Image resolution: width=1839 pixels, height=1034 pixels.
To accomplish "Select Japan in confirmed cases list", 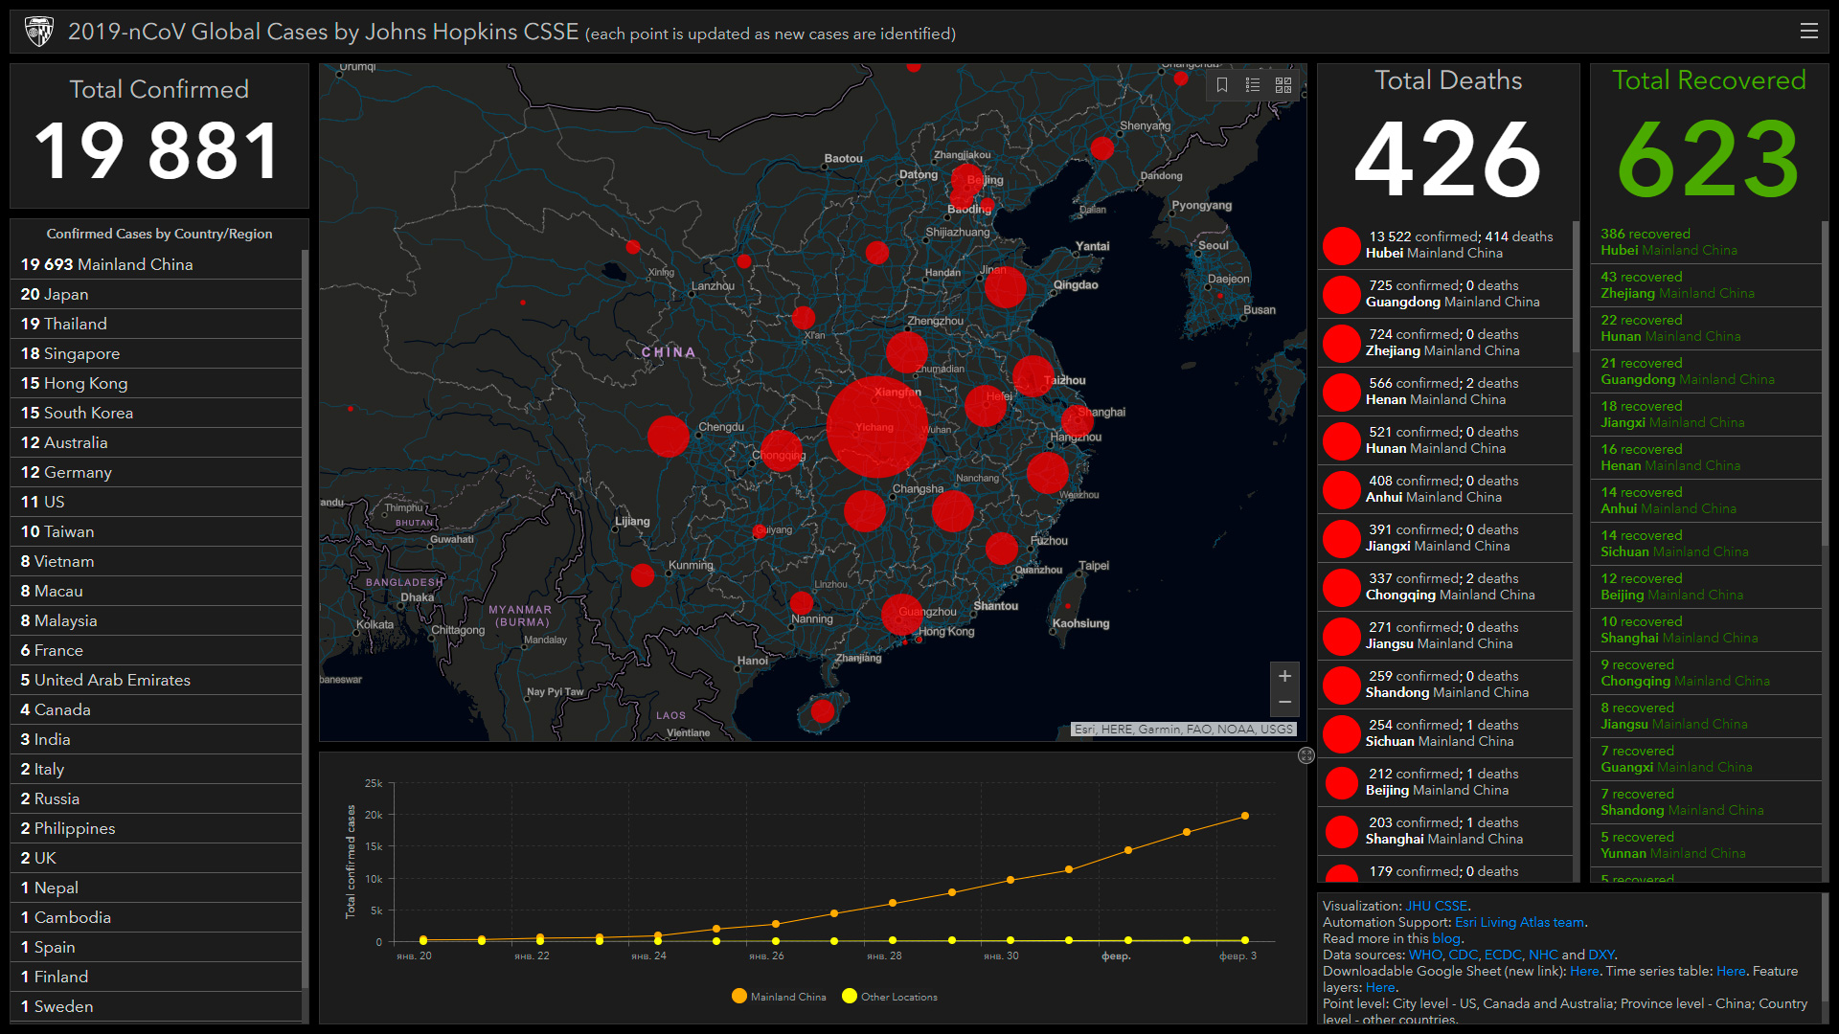I will pyautogui.click(x=55, y=294).
